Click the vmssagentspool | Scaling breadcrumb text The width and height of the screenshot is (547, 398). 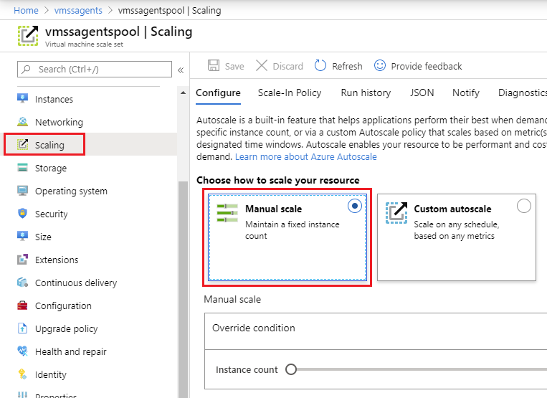coord(169,11)
